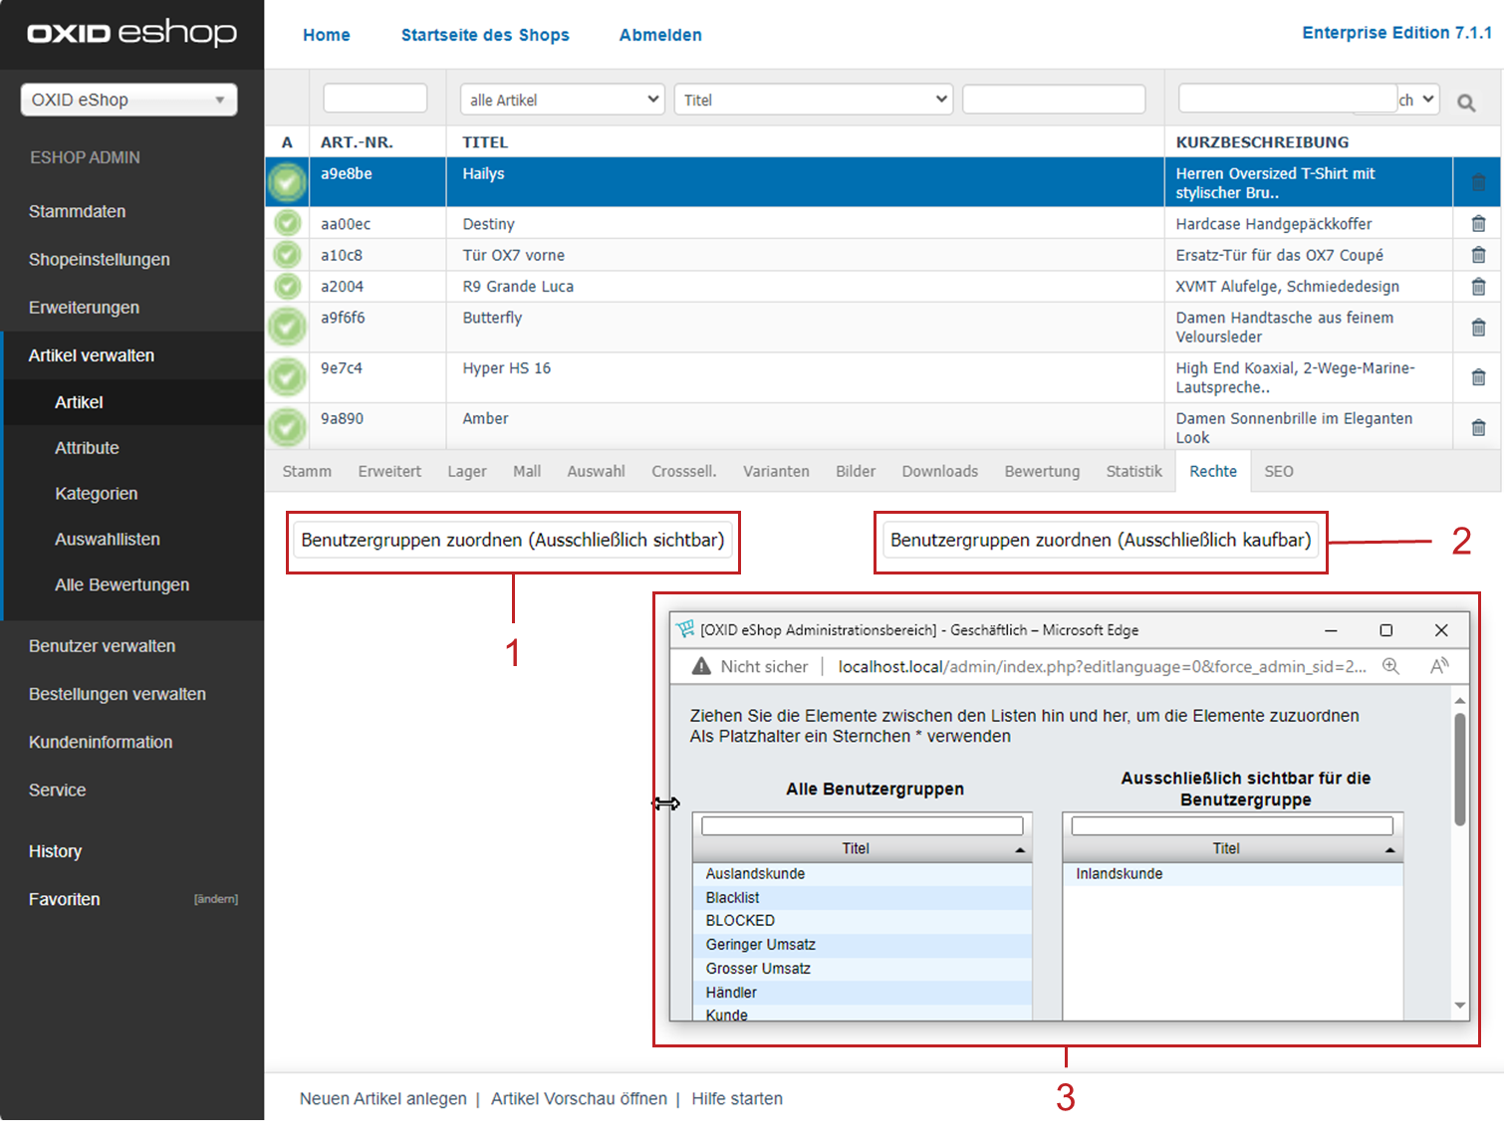Open Attribute in sidebar
1504x1143 pixels.
pos(87,448)
